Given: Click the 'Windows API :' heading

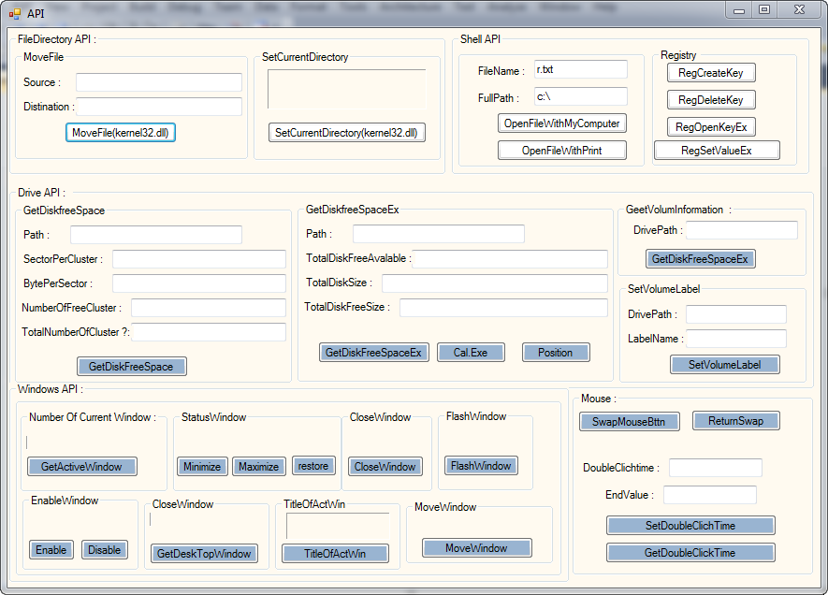Looking at the screenshot, I should click(x=51, y=389).
